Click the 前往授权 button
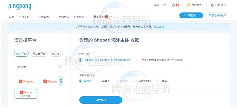The width and height of the screenshot is (237, 108). pos(101,100)
